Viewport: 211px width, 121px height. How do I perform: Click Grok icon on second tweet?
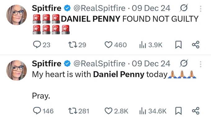[x=184, y=63]
